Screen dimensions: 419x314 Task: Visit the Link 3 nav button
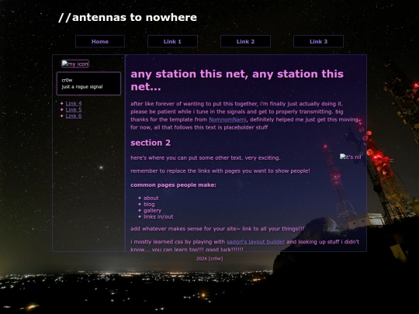tap(318, 41)
